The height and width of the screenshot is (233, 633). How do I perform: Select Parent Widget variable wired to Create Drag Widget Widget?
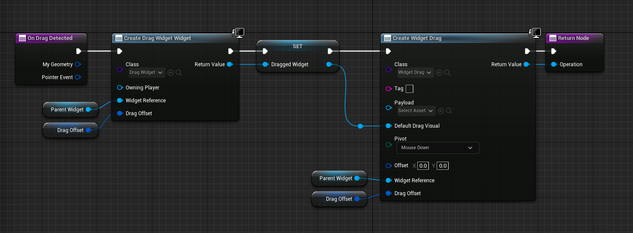click(71, 110)
